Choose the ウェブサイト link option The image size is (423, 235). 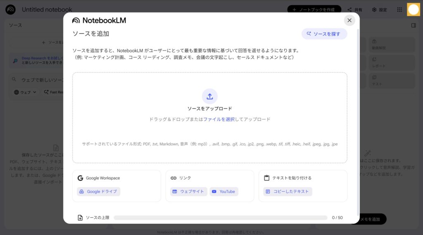(188, 192)
